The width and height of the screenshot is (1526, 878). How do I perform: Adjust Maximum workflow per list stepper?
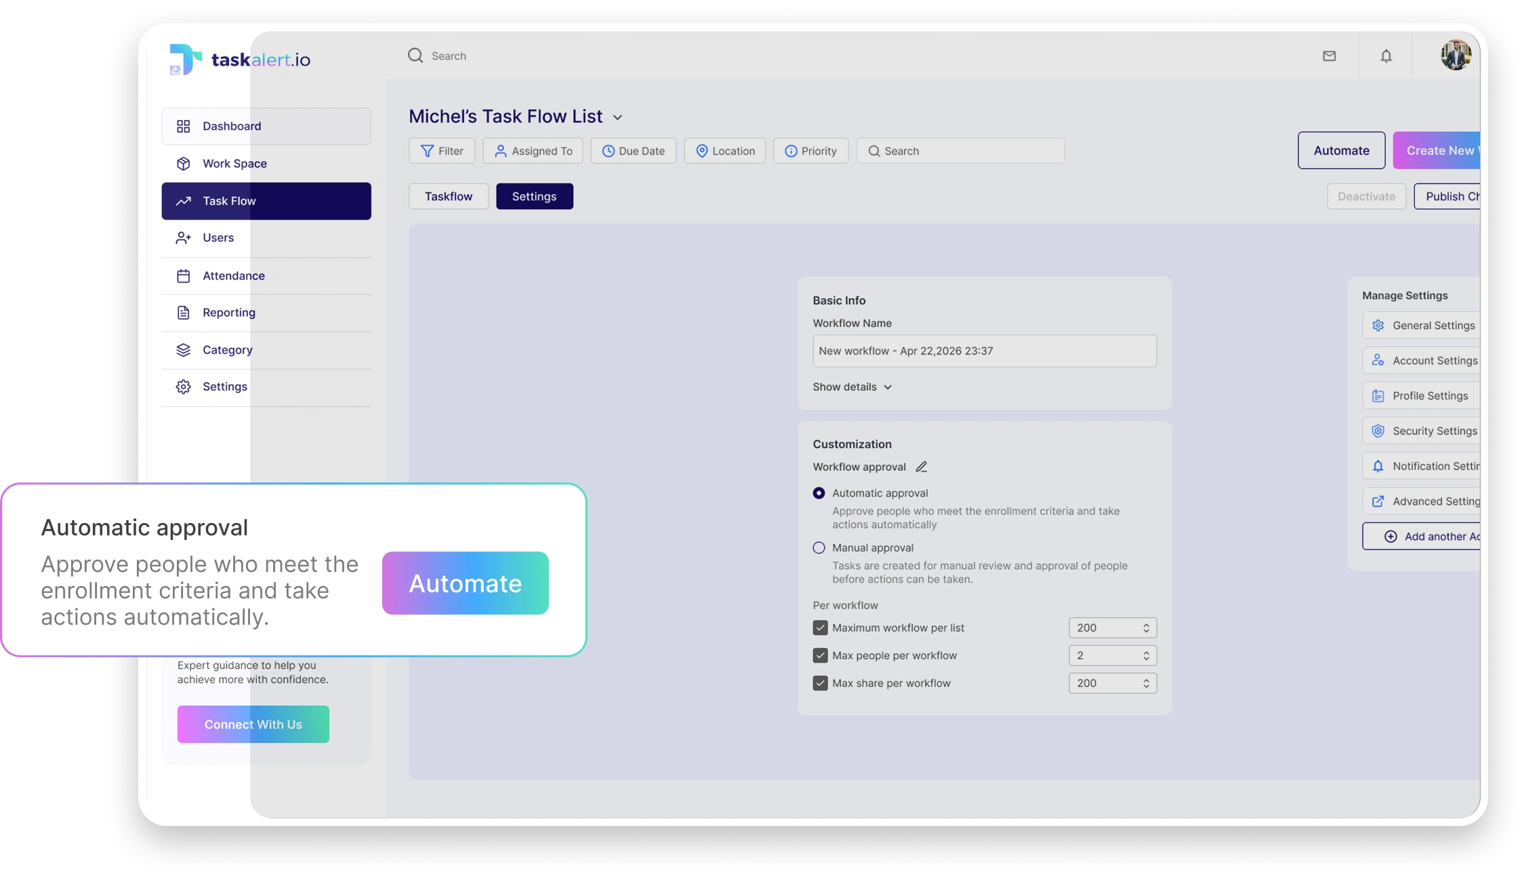(x=1146, y=628)
